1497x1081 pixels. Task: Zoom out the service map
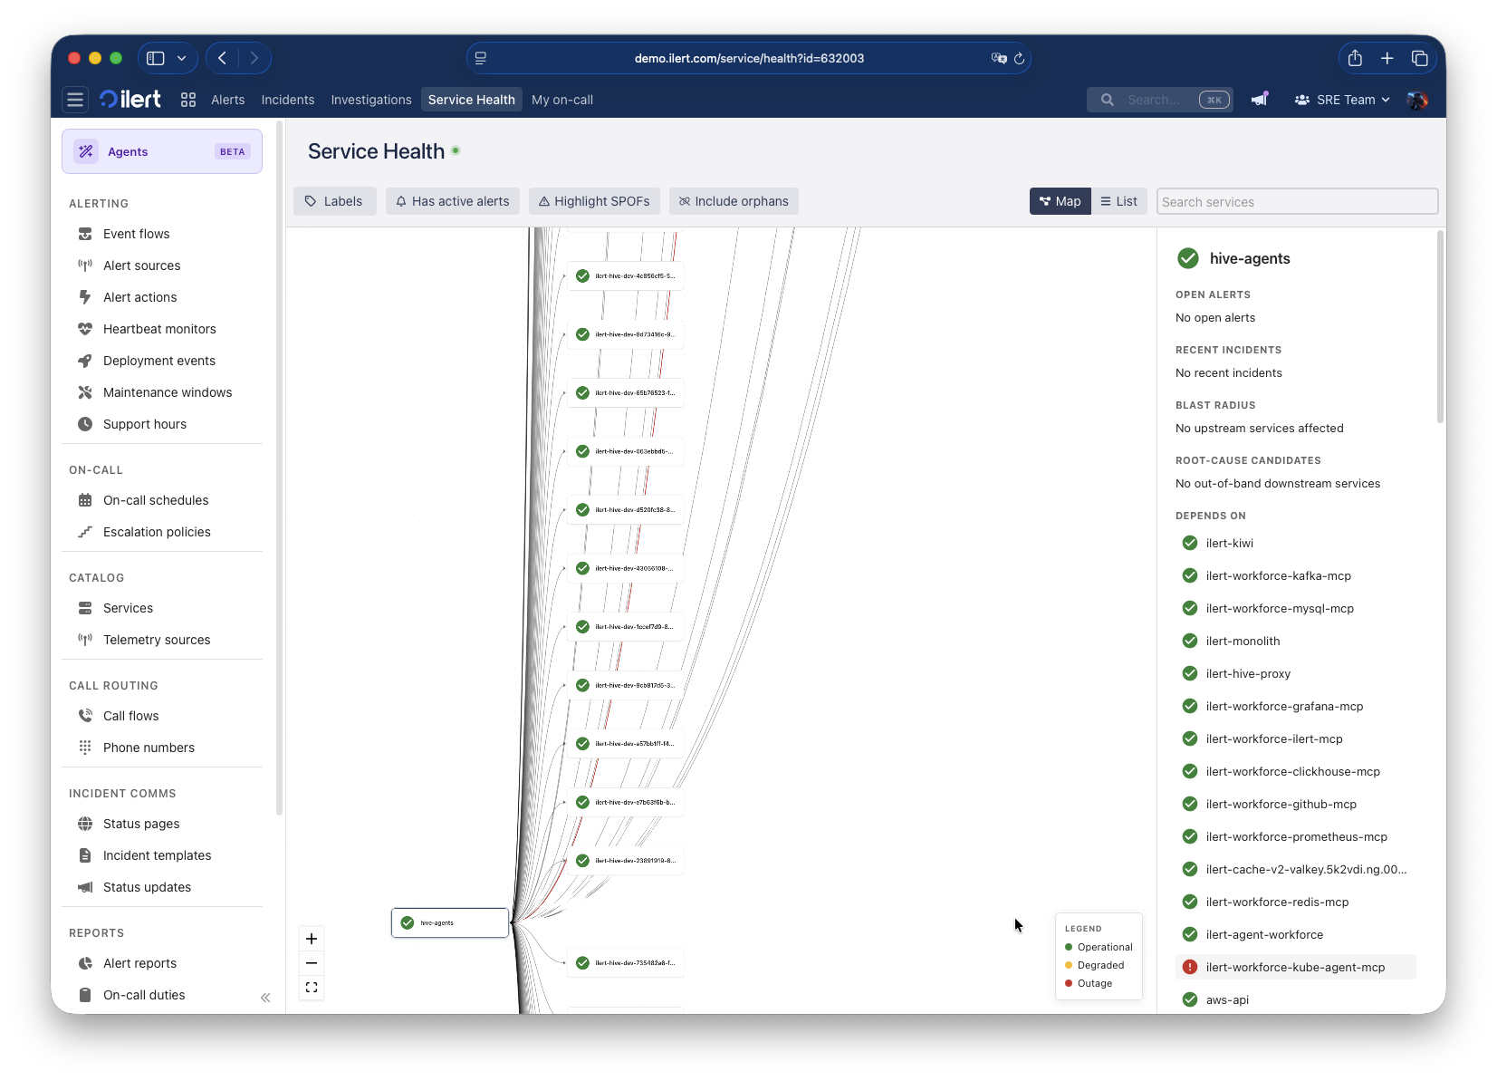click(312, 963)
